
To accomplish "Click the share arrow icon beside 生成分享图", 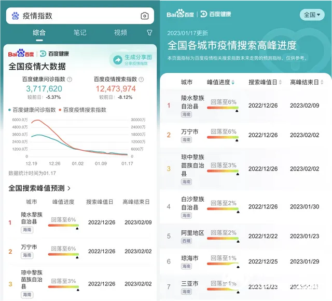I will [118, 60].
